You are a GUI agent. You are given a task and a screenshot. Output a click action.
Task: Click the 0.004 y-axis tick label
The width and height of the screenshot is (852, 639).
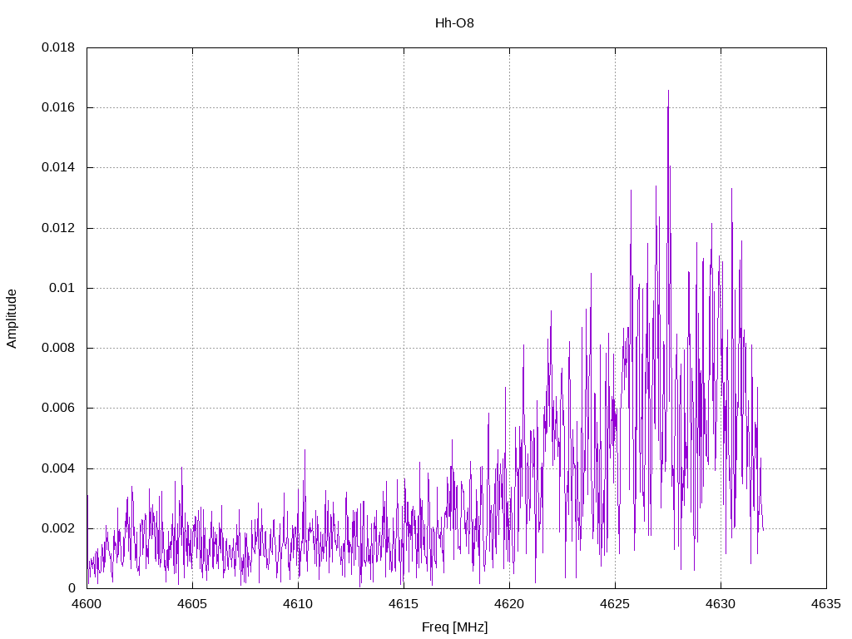point(58,468)
